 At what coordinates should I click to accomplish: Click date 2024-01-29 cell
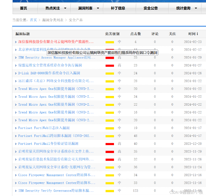click(x=193, y=57)
